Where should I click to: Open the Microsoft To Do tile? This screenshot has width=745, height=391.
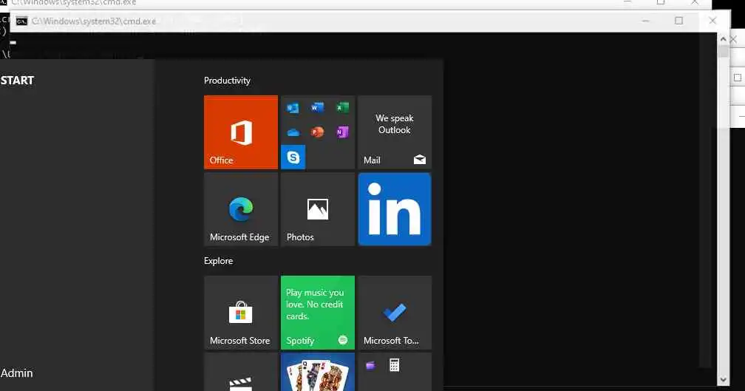tap(395, 313)
